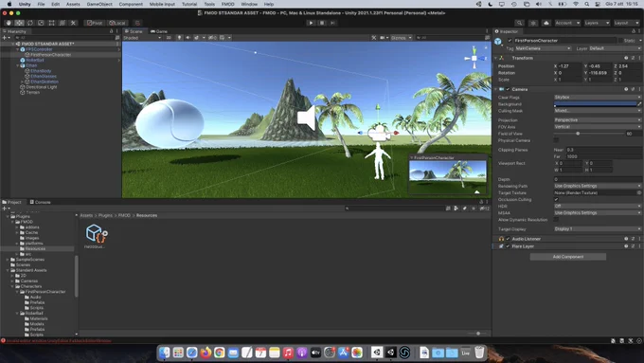The image size is (644, 363).
Task: Open the Shaded draw mode dropdown
Action: [x=142, y=38]
